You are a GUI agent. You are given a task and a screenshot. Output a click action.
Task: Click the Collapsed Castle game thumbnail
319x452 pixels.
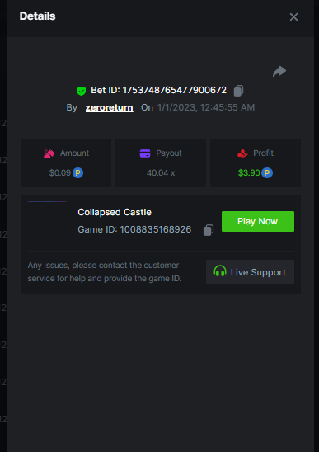click(x=47, y=221)
